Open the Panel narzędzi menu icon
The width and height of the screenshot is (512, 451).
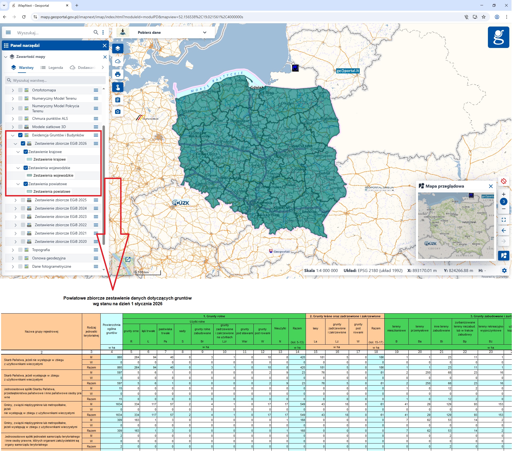[6, 45]
